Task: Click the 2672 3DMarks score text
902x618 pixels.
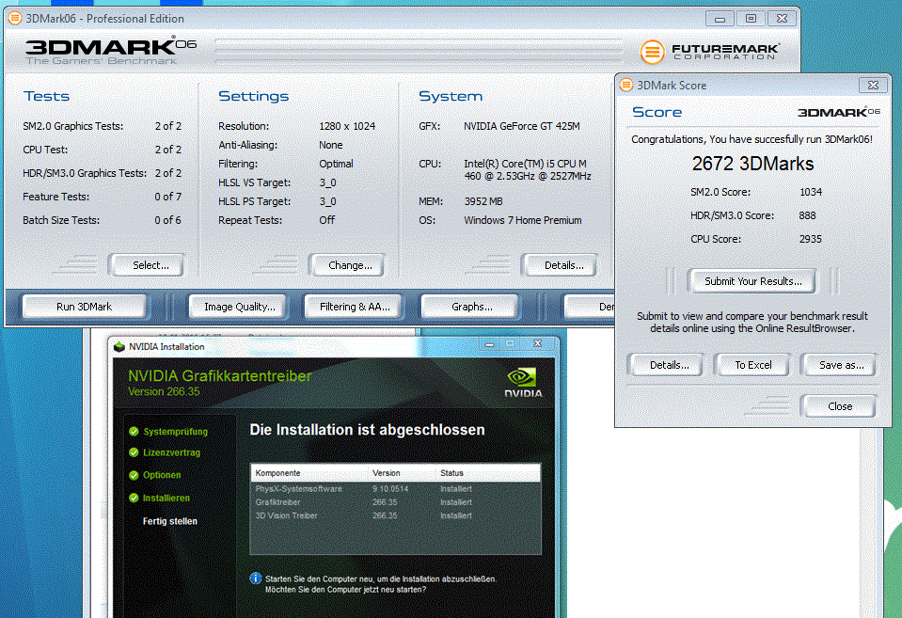Action: pyautogui.click(x=752, y=164)
